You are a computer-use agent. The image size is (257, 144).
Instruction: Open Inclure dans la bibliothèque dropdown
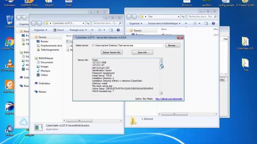(x=164, y=24)
